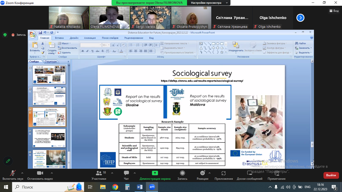
Task: Toggle the green screen share button
Action: (155, 173)
